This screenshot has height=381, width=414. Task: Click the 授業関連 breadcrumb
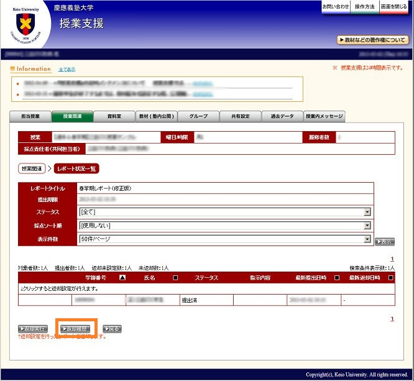[32, 168]
